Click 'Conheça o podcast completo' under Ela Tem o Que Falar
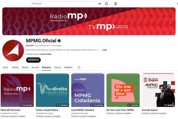The image size is (178, 119). point(119,113)
